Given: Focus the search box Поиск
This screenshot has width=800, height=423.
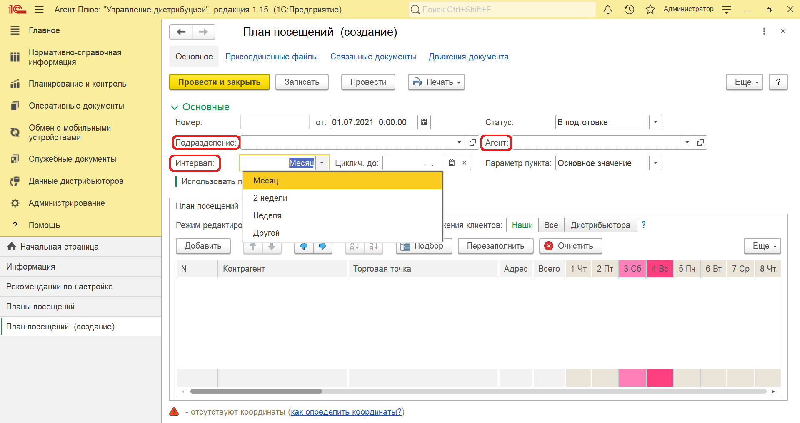Looking at the screenshot, I should (502, 9).
